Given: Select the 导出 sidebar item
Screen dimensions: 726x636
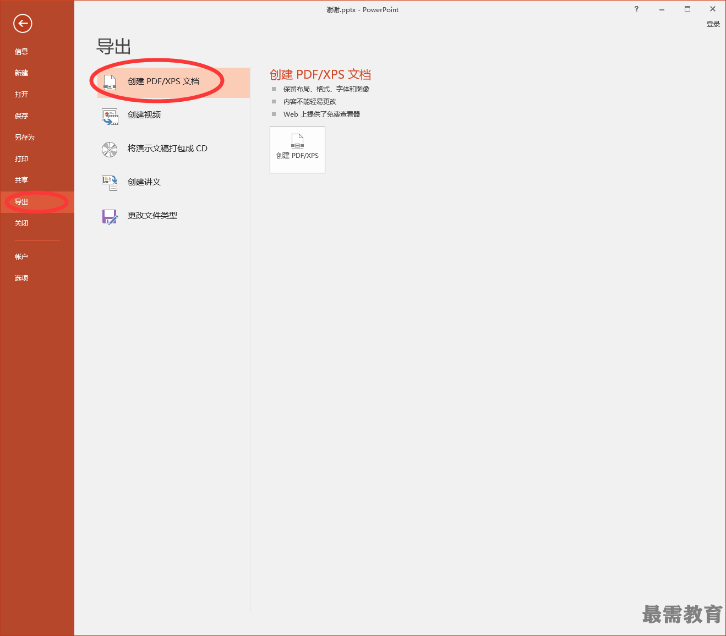Looking at the screenshot, I should coord(37,202).
